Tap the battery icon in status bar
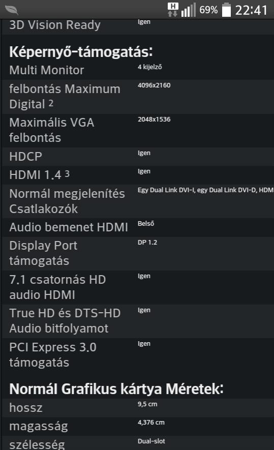274x450 pixels. tap(226, 10)
